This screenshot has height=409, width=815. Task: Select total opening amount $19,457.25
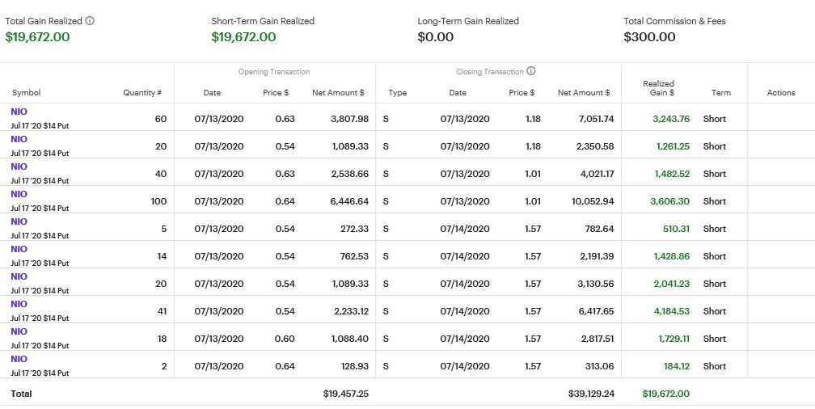tap(346, 394)
